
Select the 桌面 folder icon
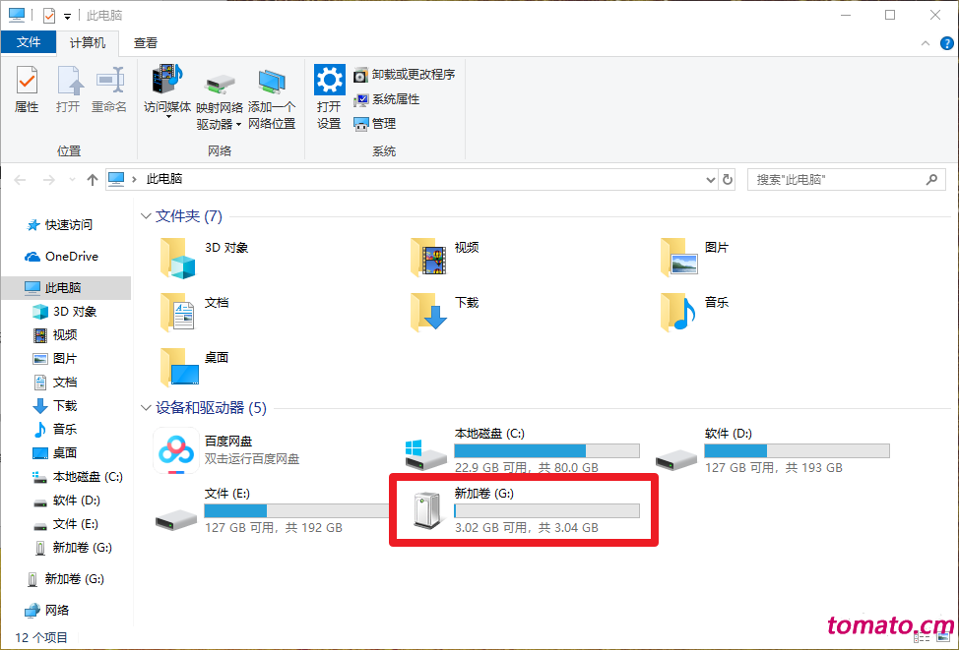coord(179,367)
